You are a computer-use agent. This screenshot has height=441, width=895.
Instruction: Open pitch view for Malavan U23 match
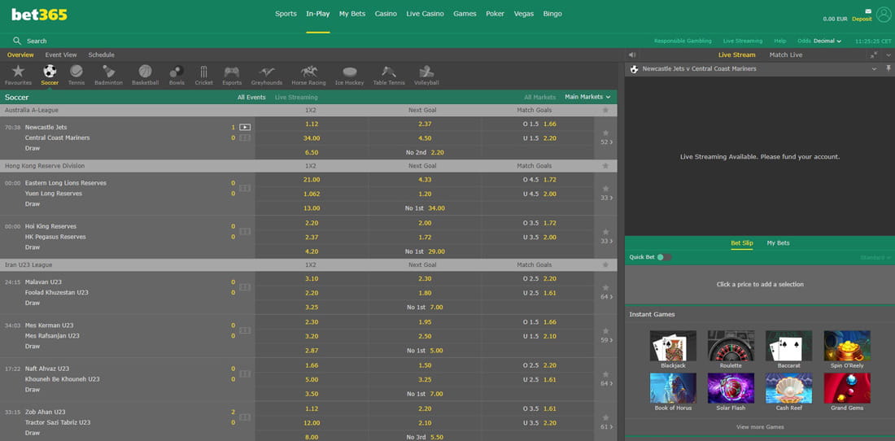[x=245, y=287]
